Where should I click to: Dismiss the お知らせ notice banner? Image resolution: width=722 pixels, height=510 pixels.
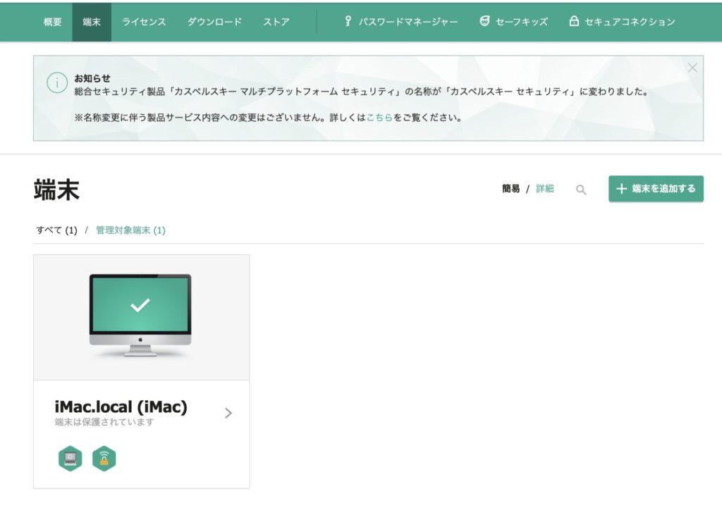(692, 68)
